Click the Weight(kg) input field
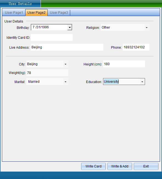 click(x=47, y=73)
